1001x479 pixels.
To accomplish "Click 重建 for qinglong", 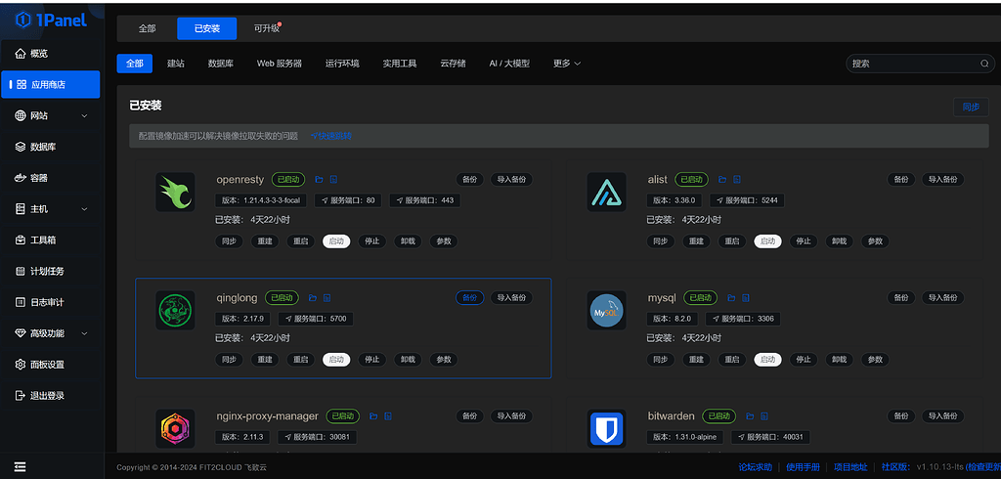I will point(264,360).
